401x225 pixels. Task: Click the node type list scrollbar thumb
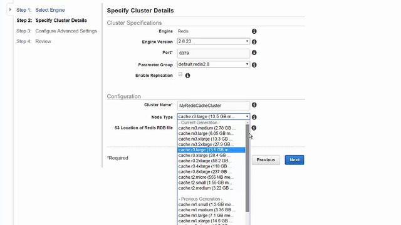[247, 168]
